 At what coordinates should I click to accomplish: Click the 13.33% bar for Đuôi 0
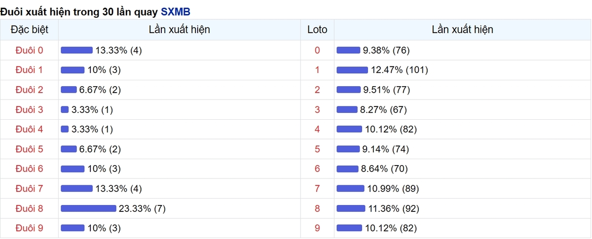[76, 50]
